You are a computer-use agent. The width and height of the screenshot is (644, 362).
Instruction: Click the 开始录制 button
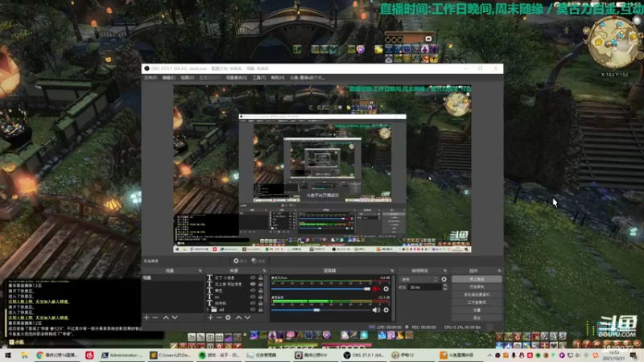tap(477, 287)
